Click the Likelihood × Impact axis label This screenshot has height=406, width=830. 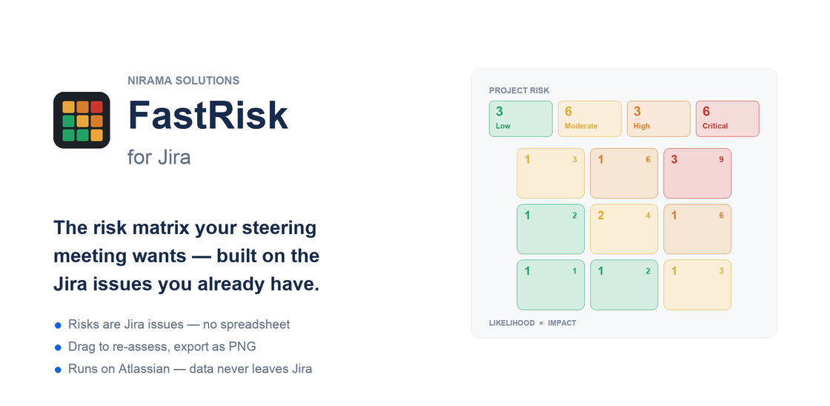tap(533, 323)
